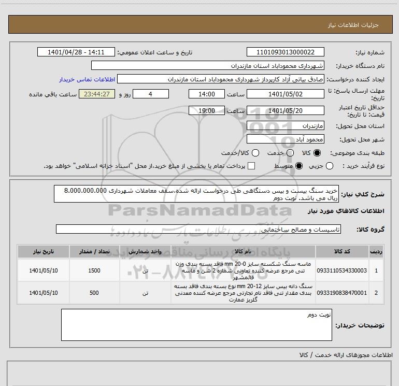The image size is (399, 386).
Task: Click the ماسه سنگ شکسته product name cell
Action: pyautogui.click(x=243, y=270)
